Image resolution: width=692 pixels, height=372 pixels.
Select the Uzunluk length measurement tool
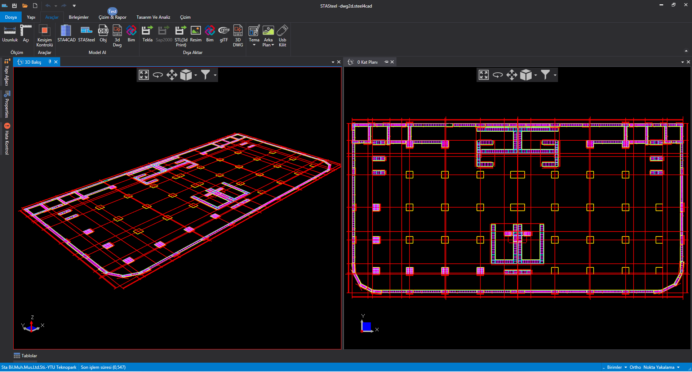[10, 34]
